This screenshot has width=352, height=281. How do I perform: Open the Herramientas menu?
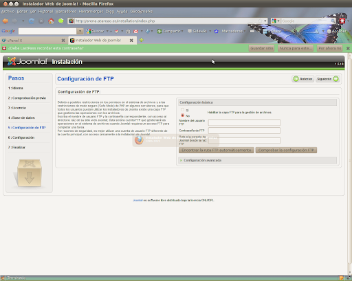click(x=91, y=12)
